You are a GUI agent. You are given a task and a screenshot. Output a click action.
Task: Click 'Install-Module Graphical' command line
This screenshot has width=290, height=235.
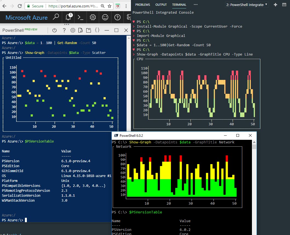[189, 27]
